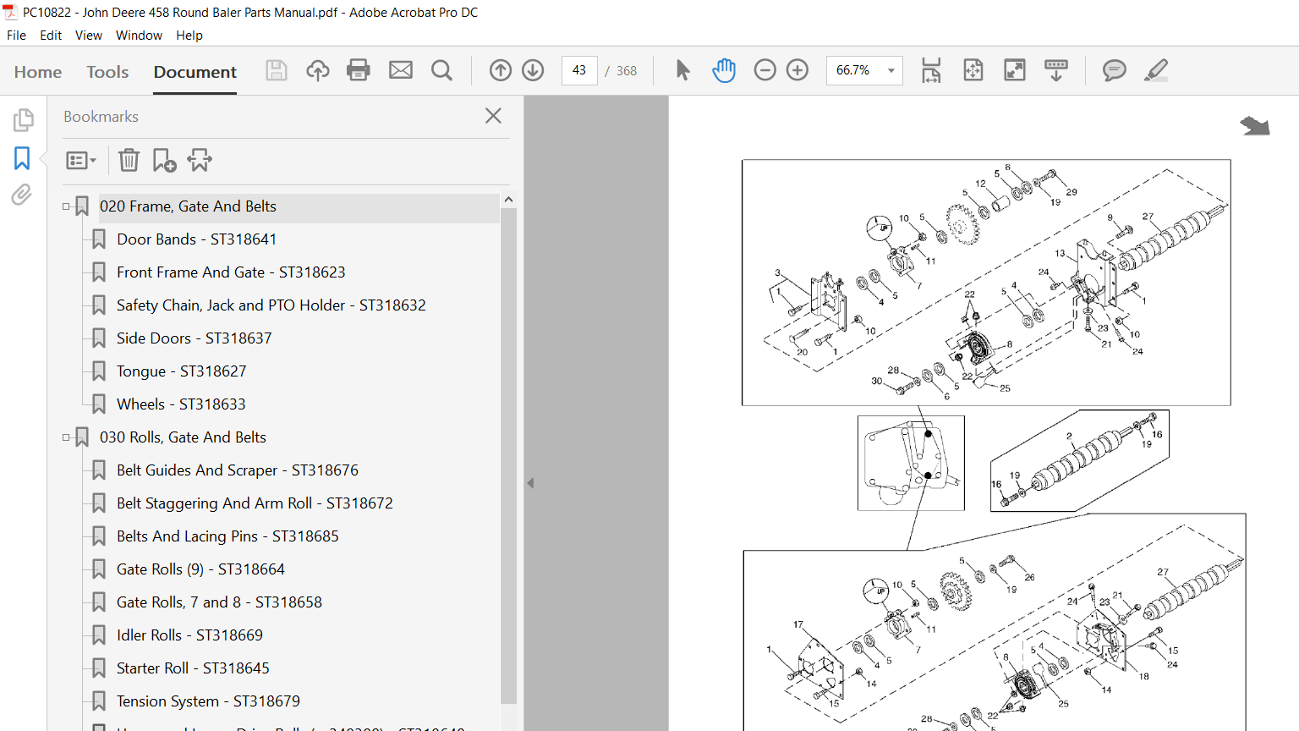Switch to the Tools tab
This screenshot has width=1299, height=731.
click(107, 72)
